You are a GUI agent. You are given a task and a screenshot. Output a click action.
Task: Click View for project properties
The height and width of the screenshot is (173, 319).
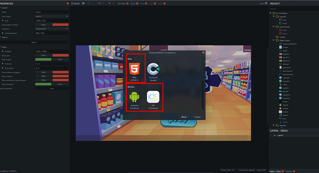tap(52, 89)
